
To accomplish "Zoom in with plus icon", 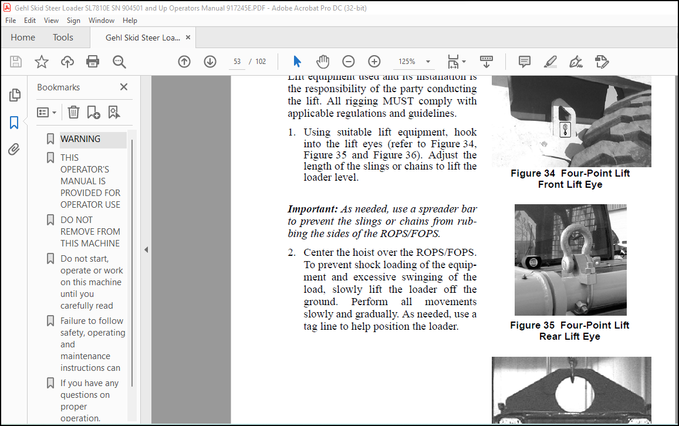I will tap(374, 62).
